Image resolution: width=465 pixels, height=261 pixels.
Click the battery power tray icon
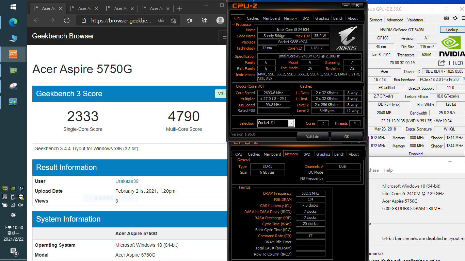(5, 205)
